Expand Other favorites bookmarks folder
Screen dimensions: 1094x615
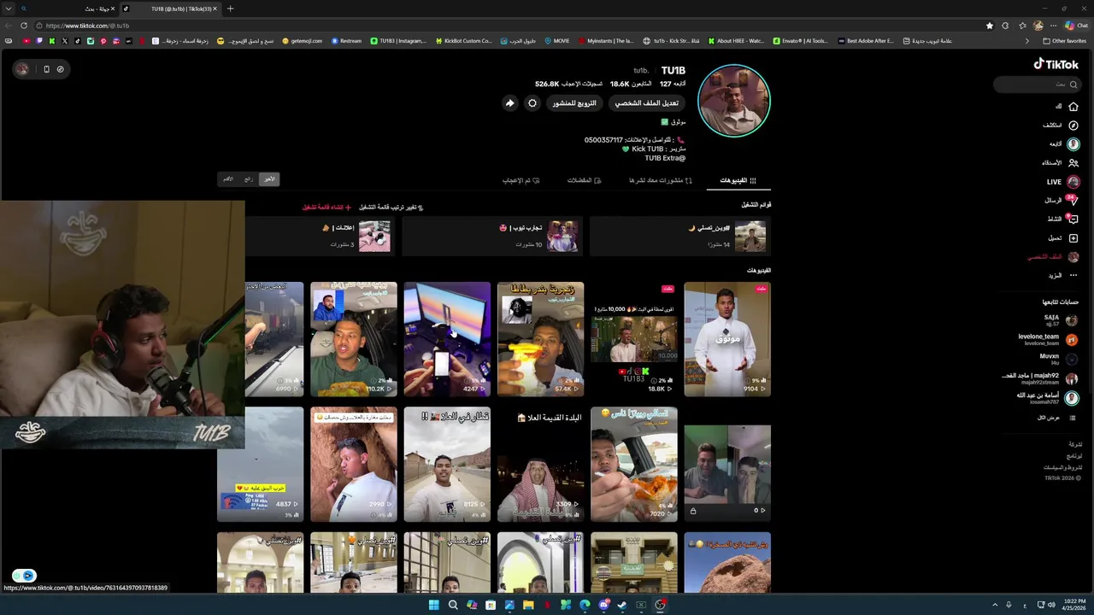pyautogui.click(x=1065, y=41)
